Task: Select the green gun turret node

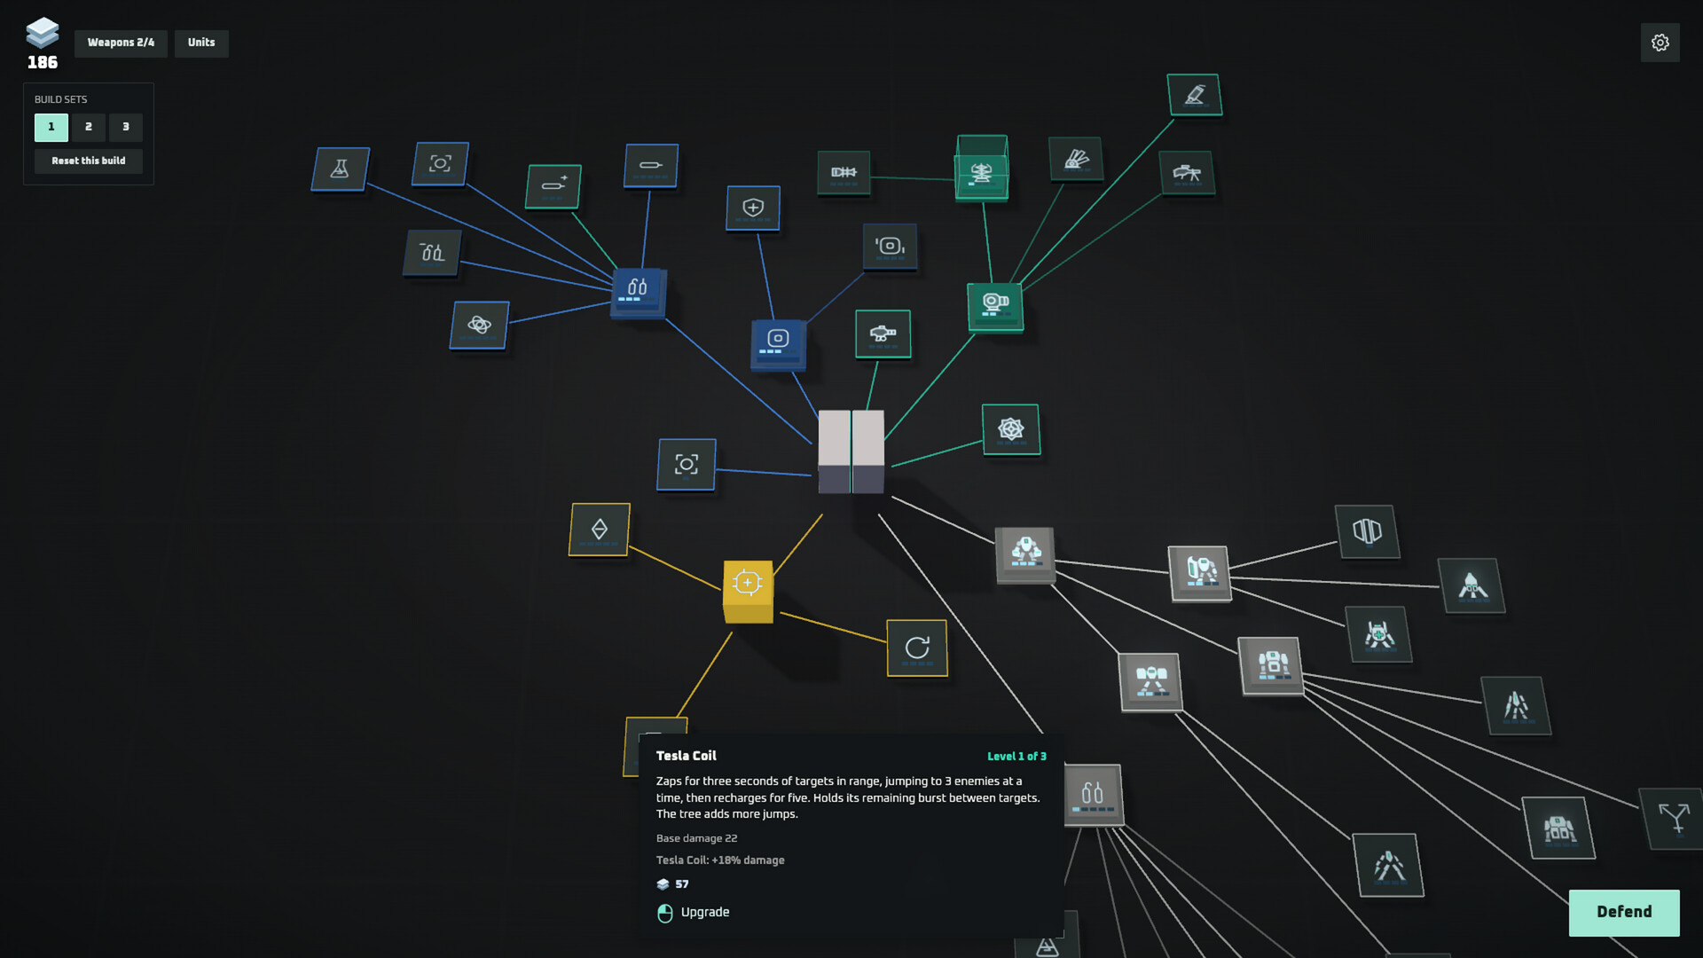Action: tap(883, 334)
